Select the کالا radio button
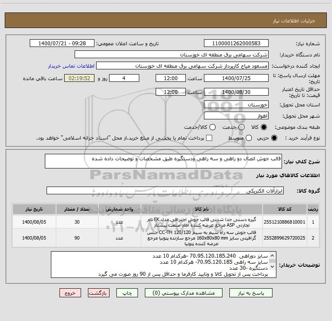Screen dimensions: 332x321 [x=264, y=127]
